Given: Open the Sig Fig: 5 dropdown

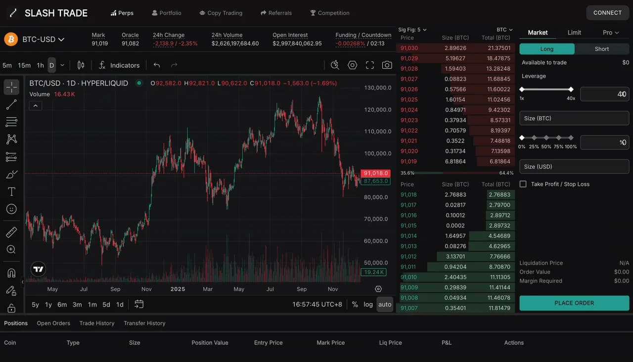Looking at the screenshot, I should [412, 30].
